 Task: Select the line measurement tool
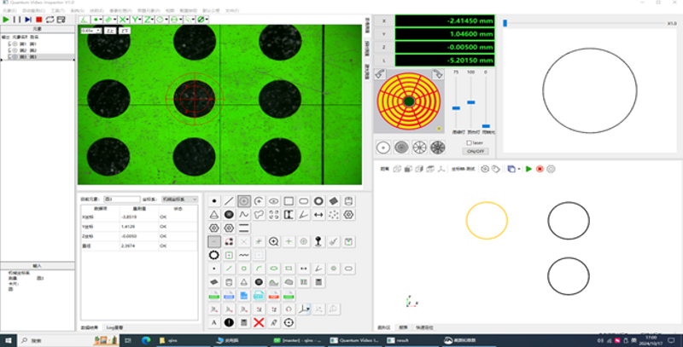pos(229,201)
